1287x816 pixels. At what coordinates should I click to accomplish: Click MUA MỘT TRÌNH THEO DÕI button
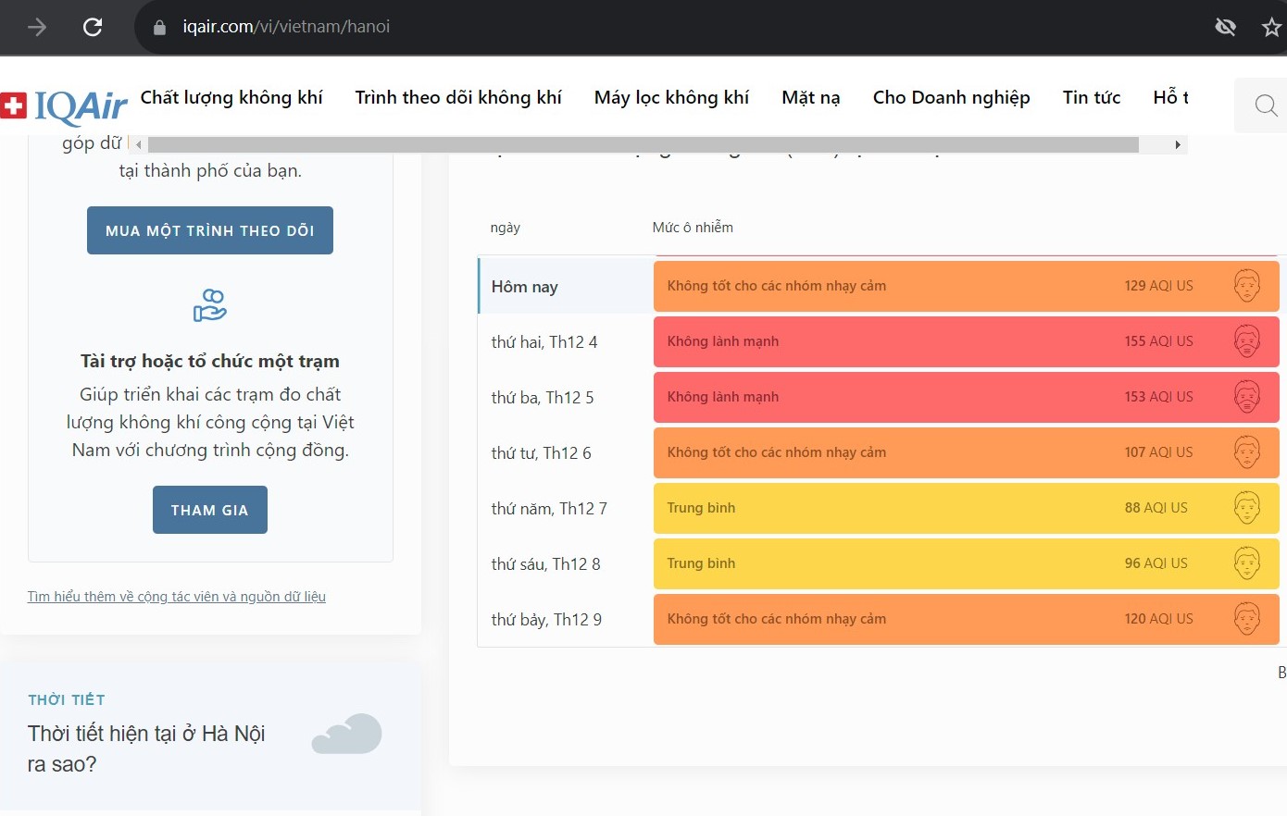click(x=210, y=230)
